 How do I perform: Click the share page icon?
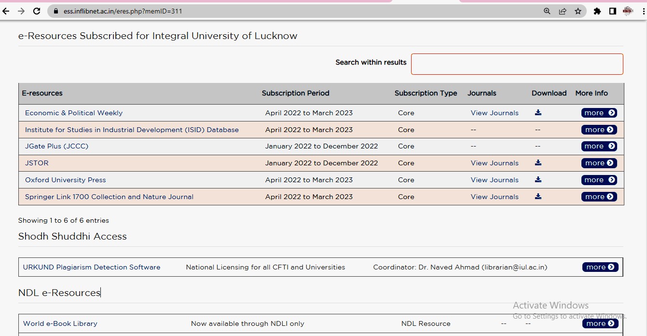[563, 11]
